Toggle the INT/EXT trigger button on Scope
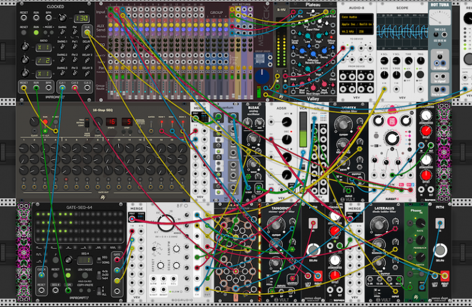 tap(420, 74)
